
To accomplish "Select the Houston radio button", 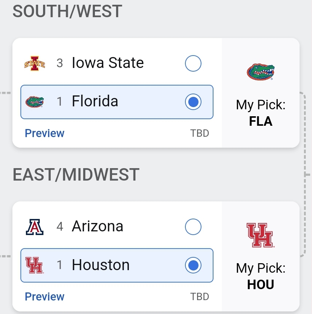I will coord(193,265).
